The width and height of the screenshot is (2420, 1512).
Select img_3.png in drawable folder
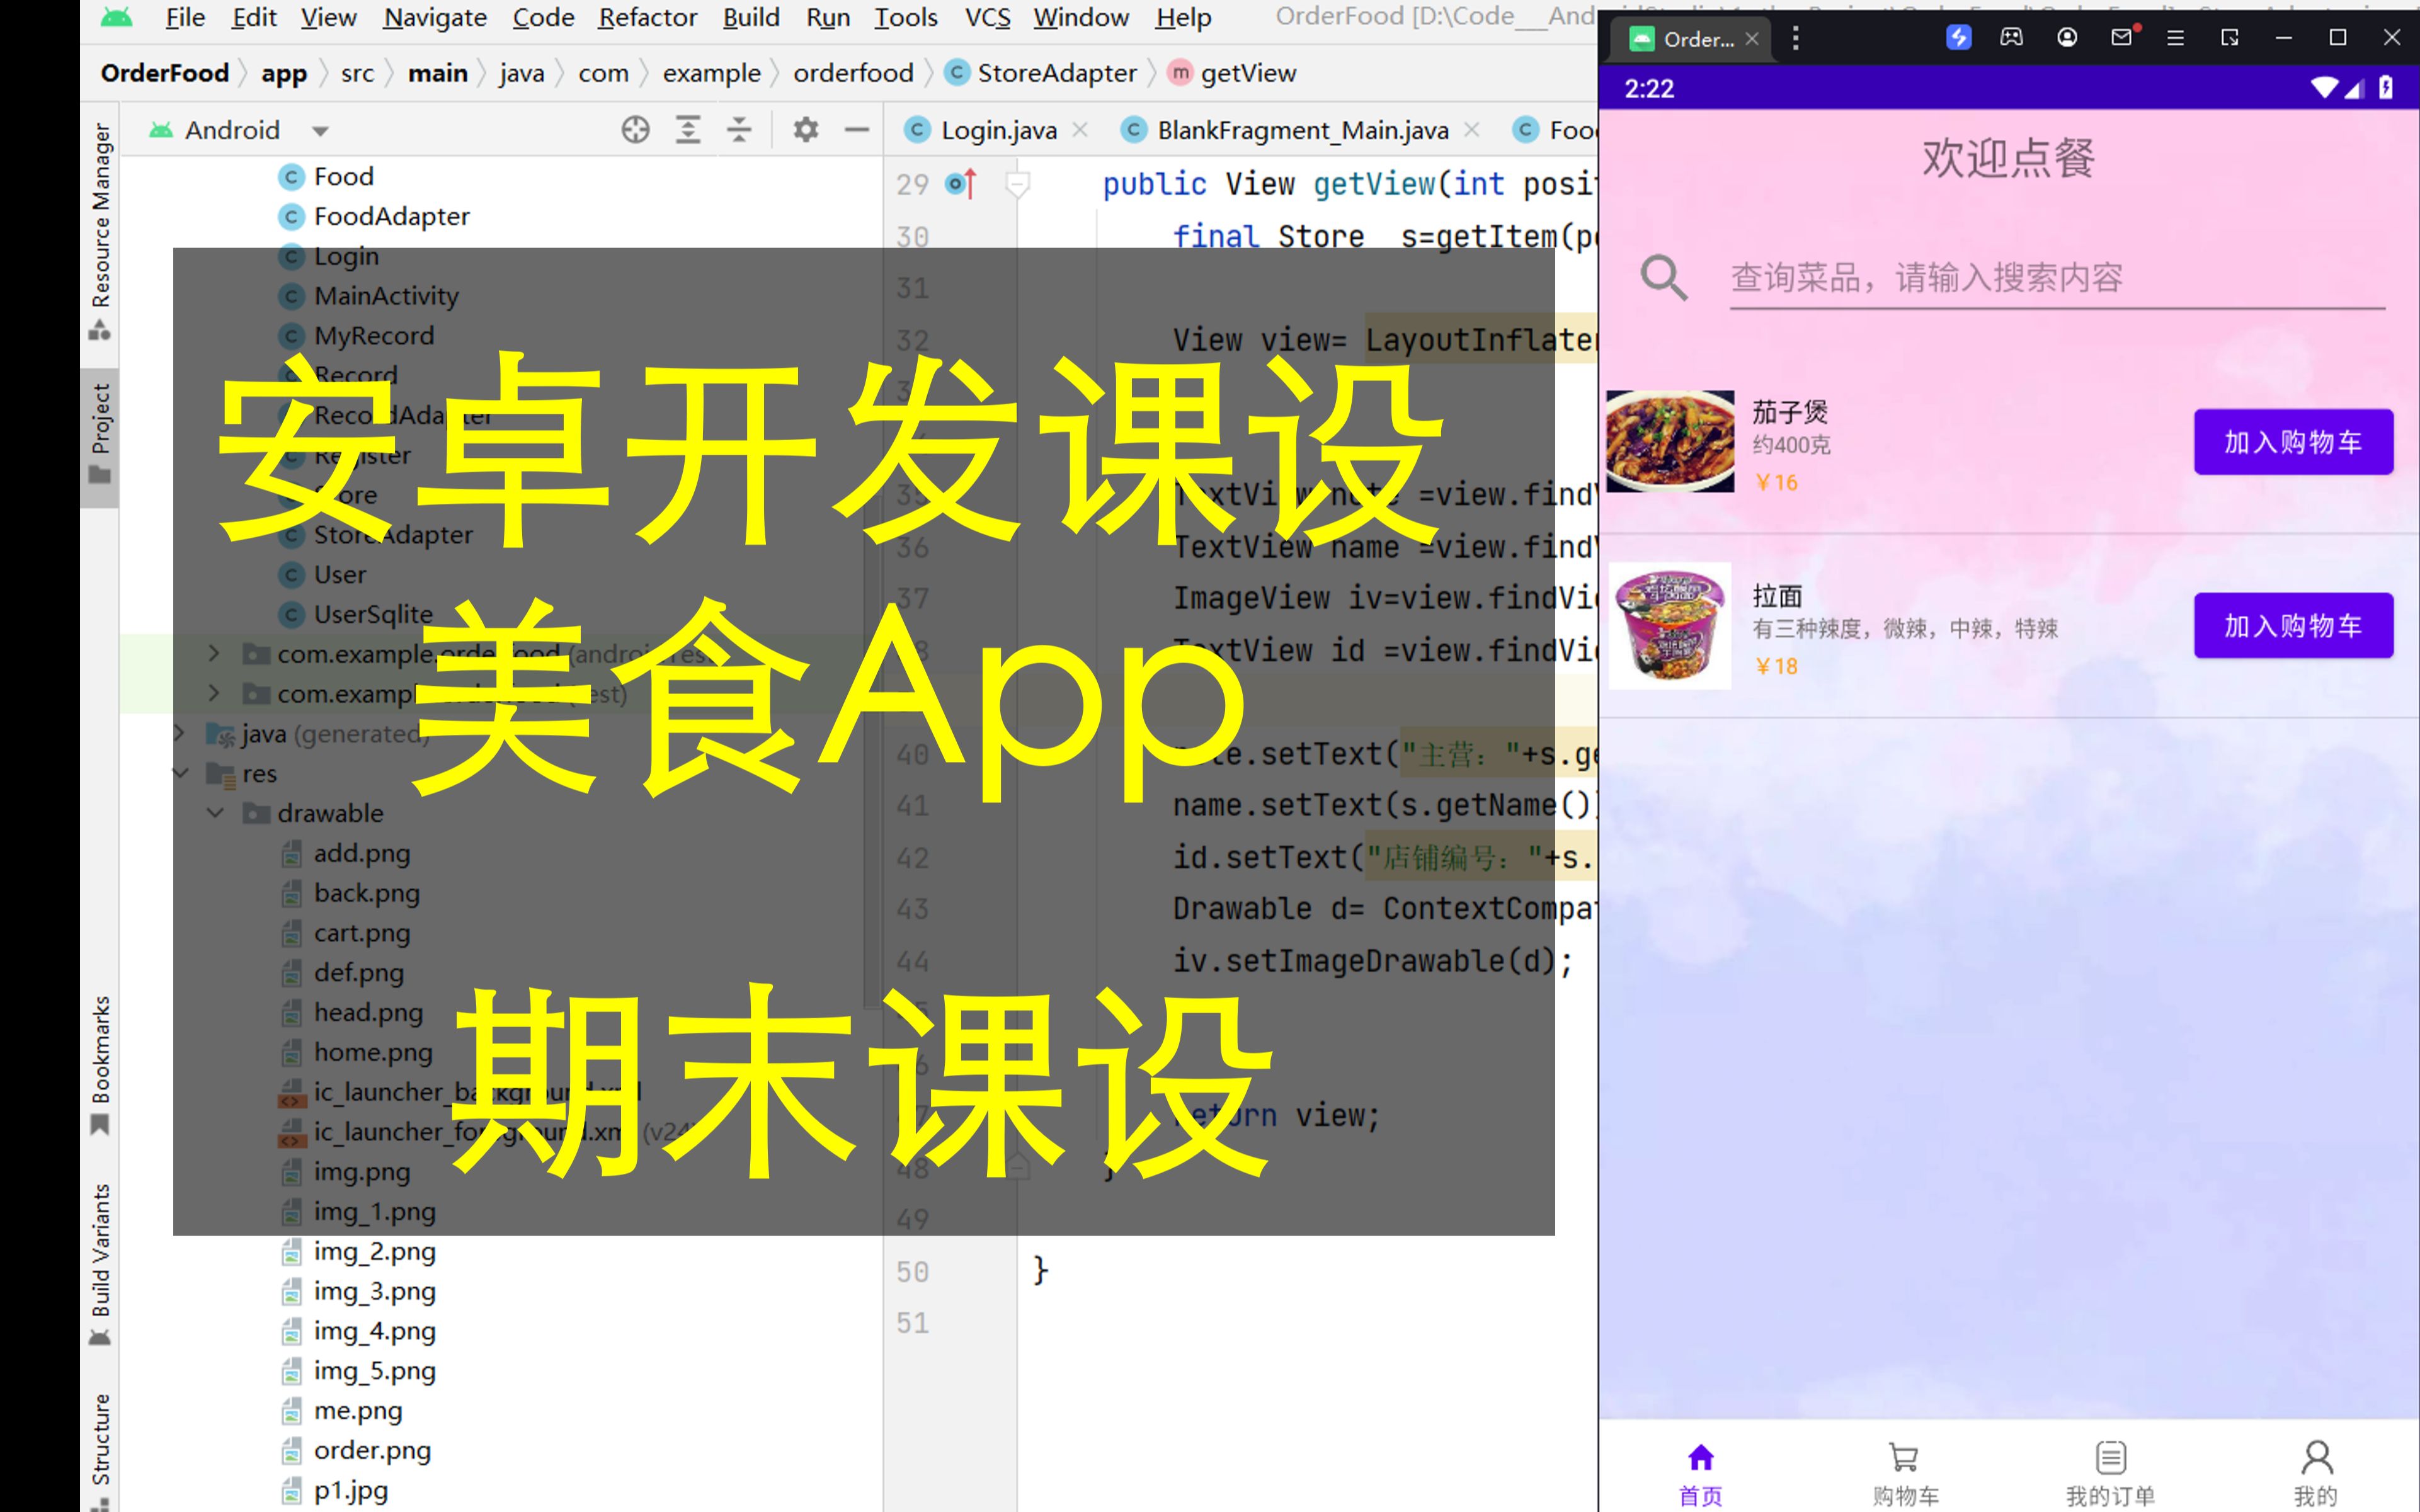[374, 1292]
